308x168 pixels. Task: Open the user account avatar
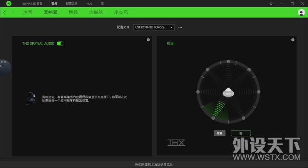301,12
